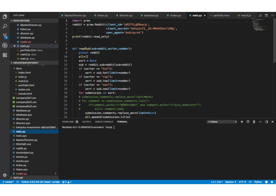Switch the master branch in status bar
Screen dimensions: 276x196
[8, 182]
